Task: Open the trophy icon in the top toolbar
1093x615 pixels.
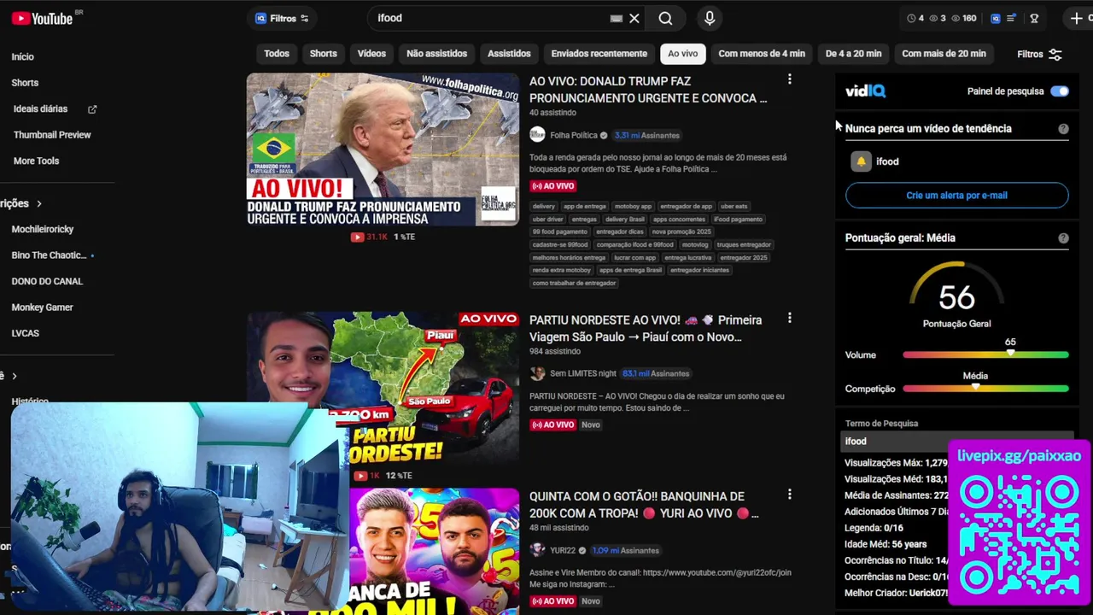Action: click(x=1034, y=18)
